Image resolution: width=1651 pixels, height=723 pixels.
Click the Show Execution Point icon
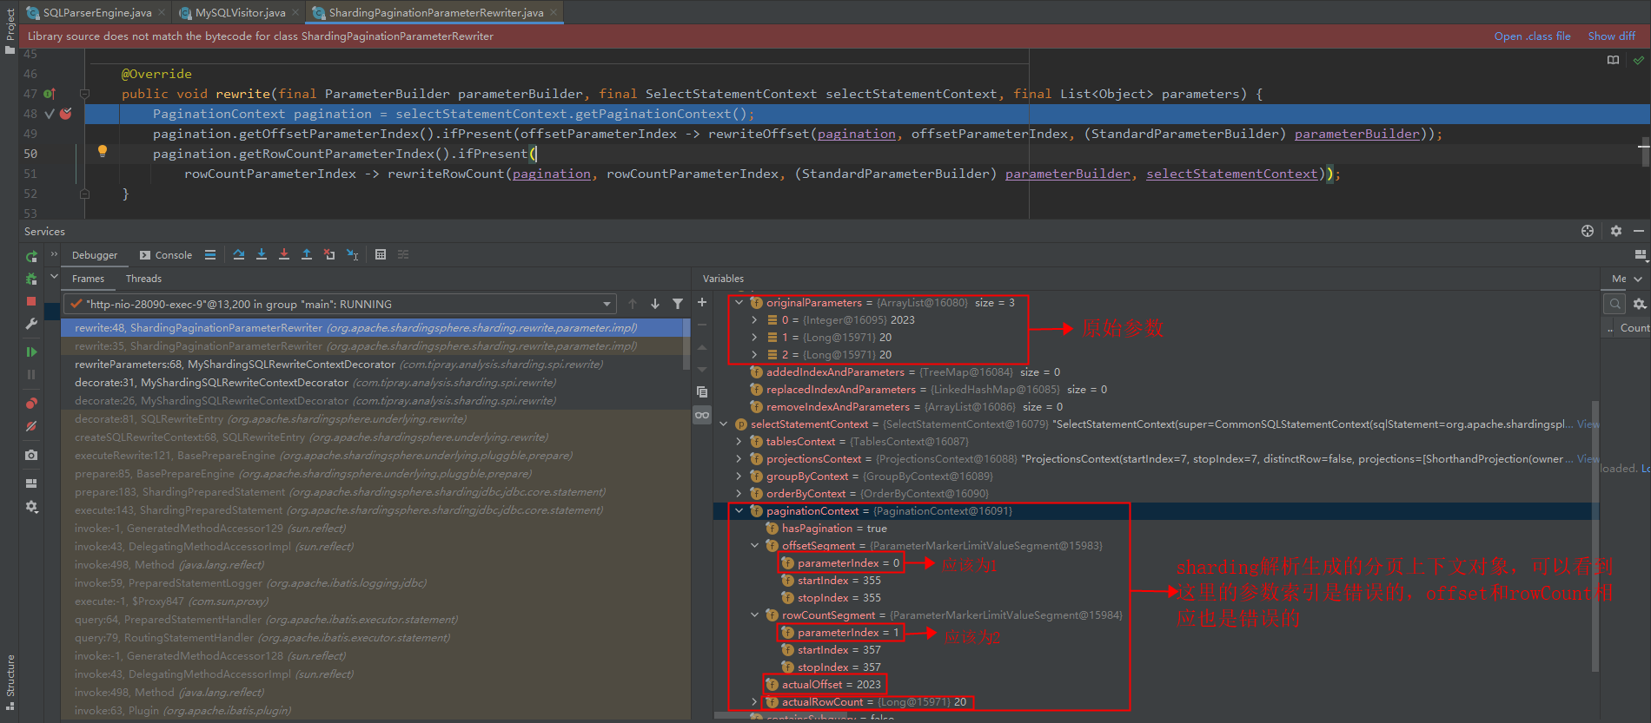210,254
